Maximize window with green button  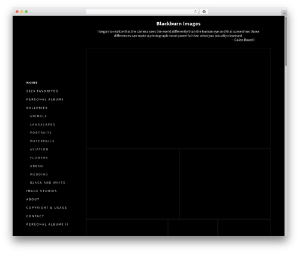point(26,11)
